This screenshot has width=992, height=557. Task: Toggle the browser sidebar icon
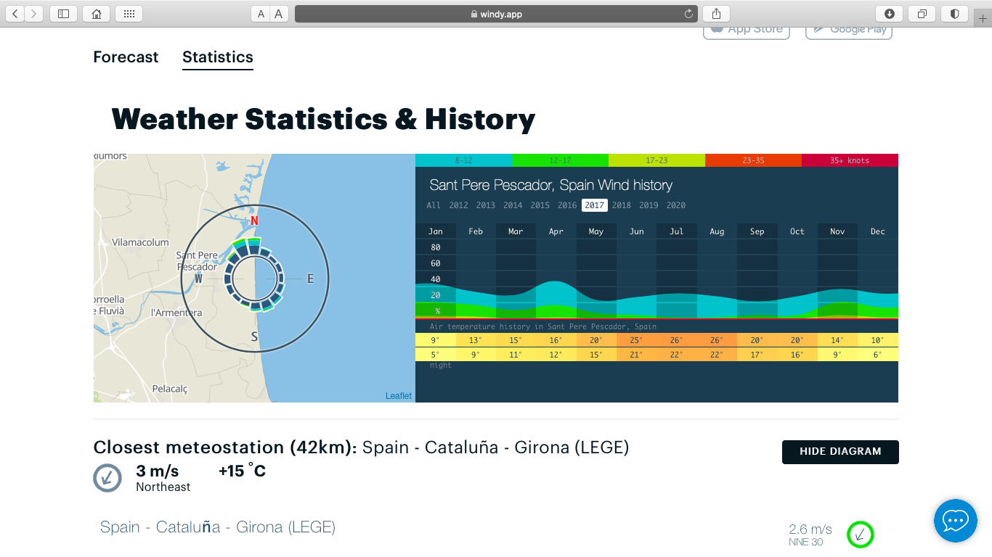click(62, 13)
